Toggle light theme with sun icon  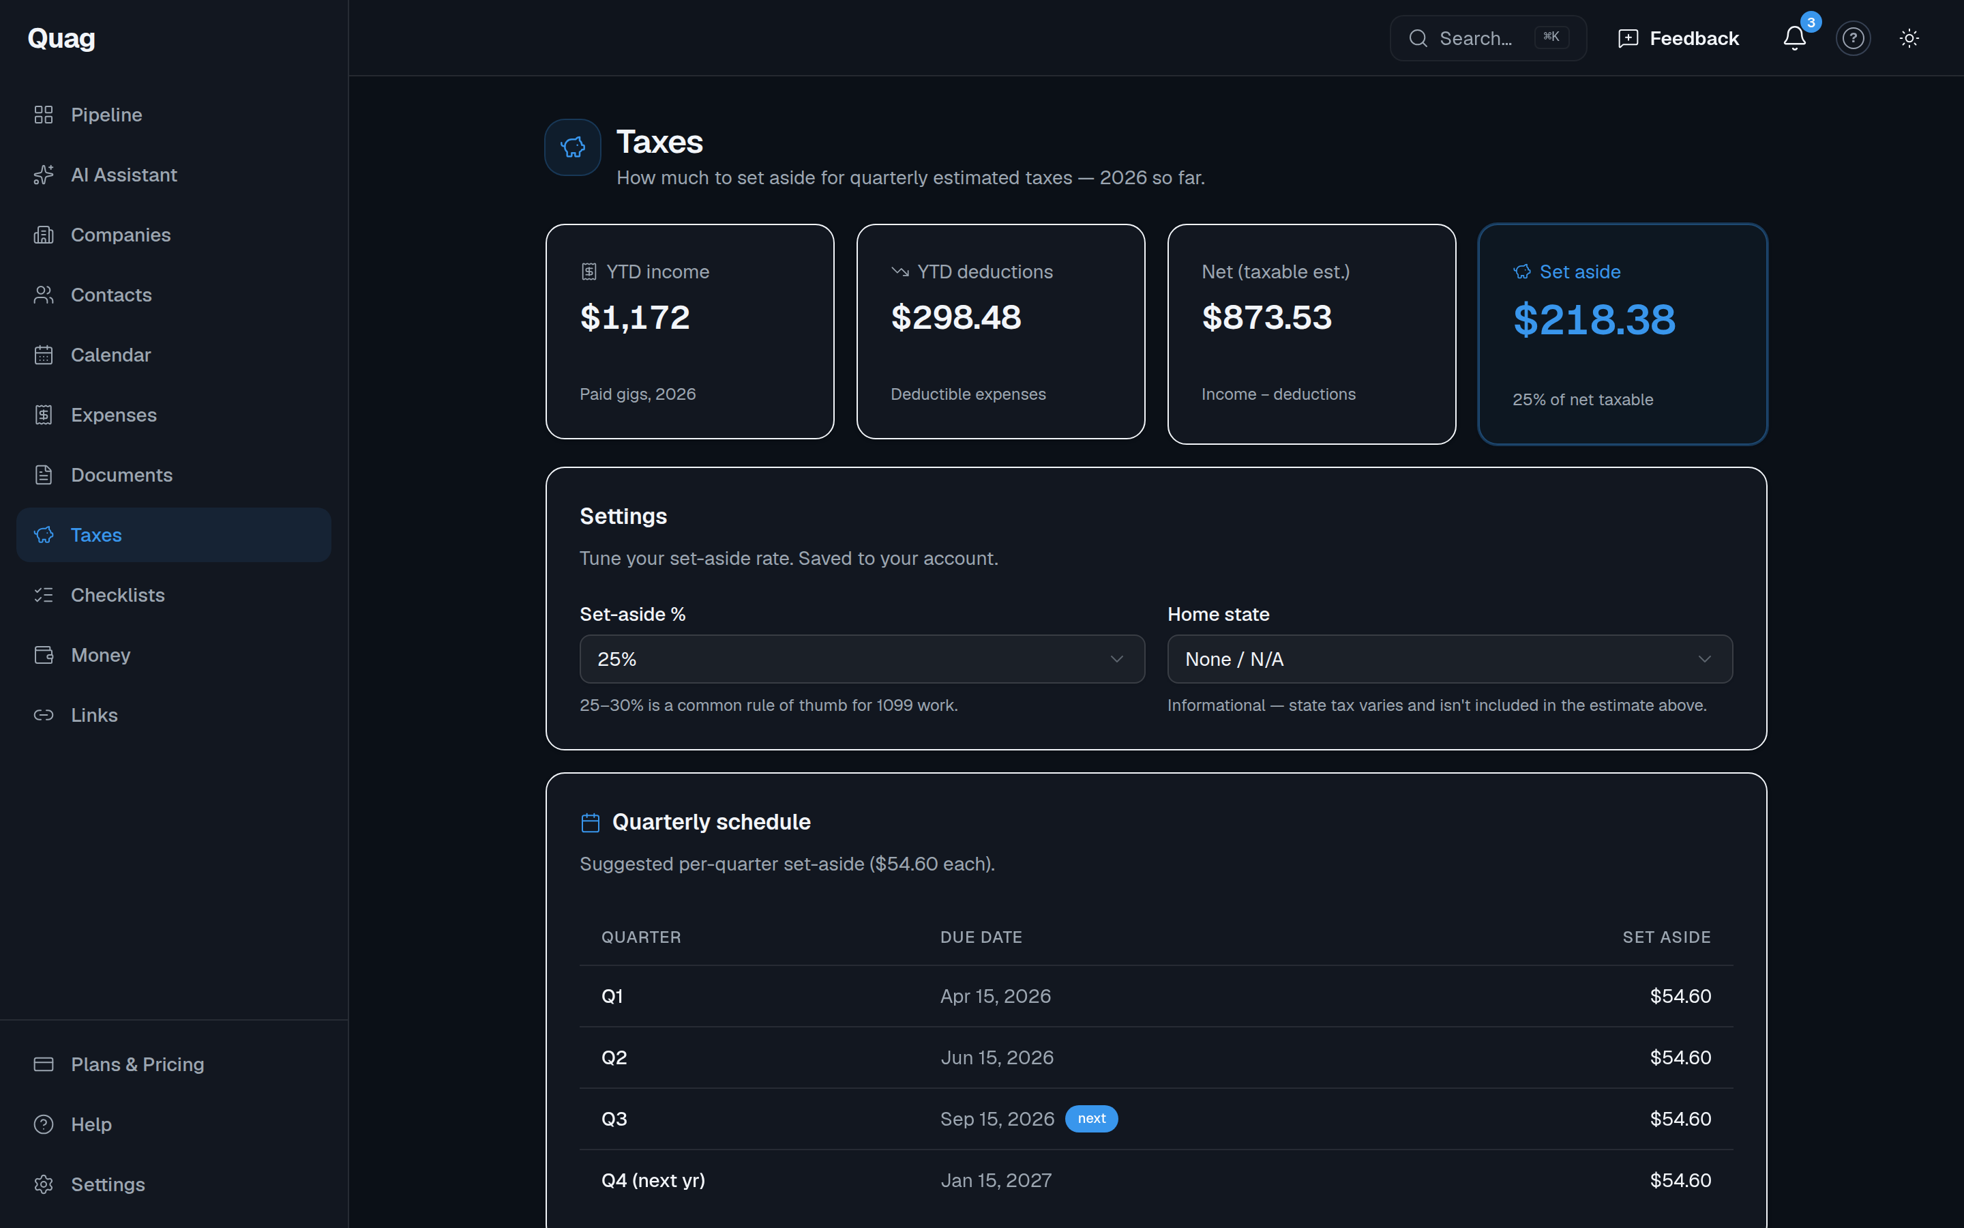[1909, 38]
